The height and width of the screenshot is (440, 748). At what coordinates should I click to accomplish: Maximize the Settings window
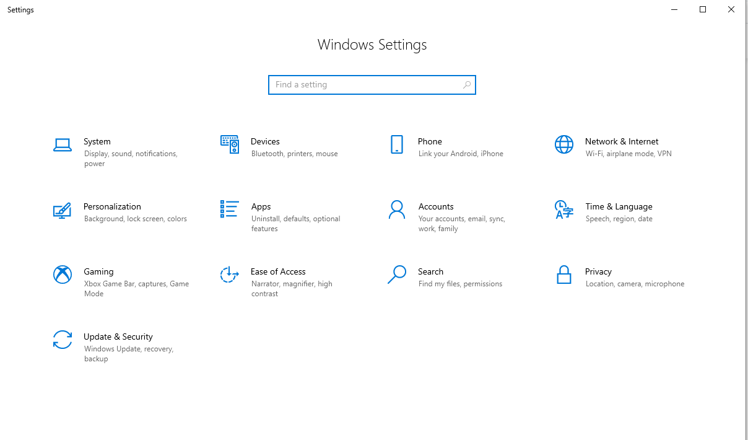pyautogui.click(x=703, y=9)
